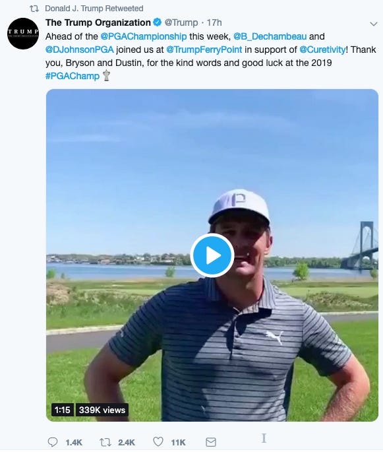Open the tweet options chevron menu
Screen dimensions: 383x452
coord(374,24)
